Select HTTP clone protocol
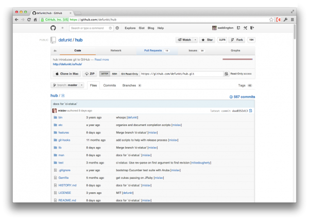309x220 pixels. [105, 74]
